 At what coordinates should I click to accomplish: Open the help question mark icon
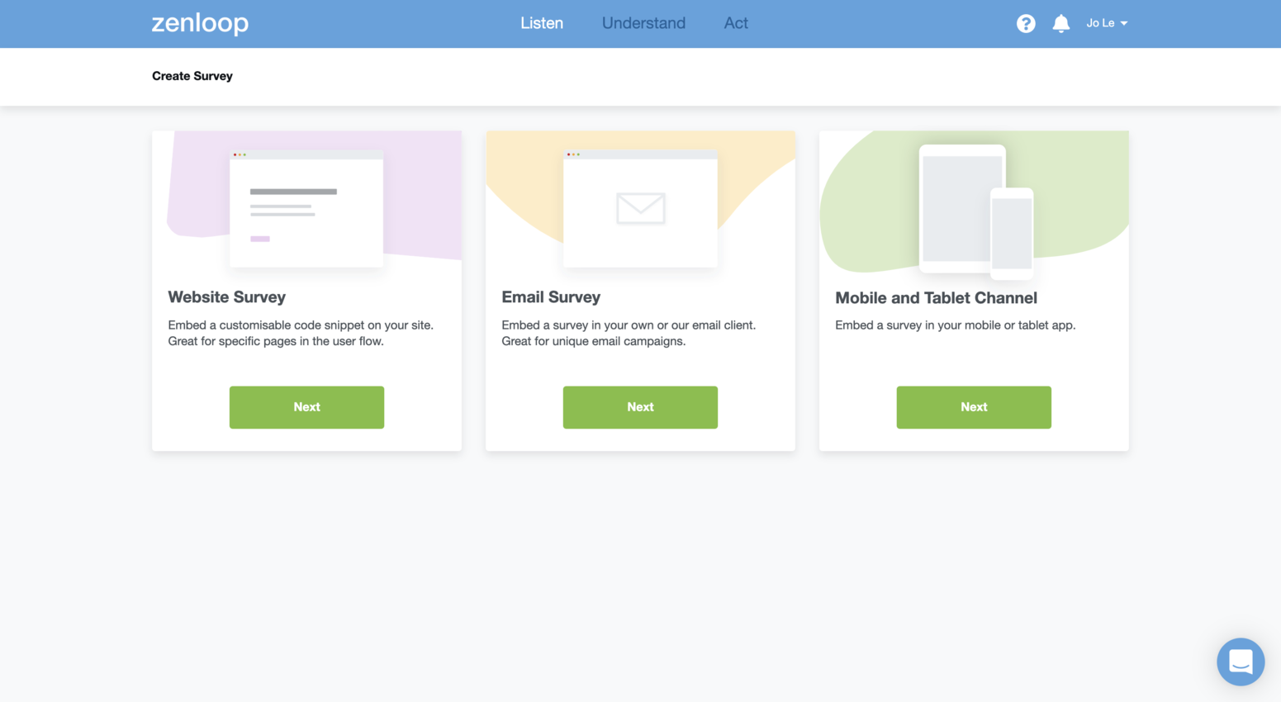pyautogui.click(x=1026, y=23)
